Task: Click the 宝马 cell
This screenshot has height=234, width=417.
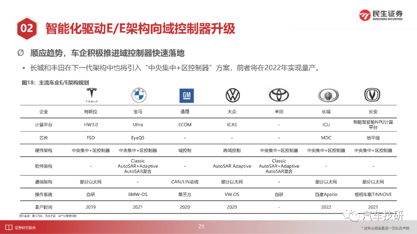Action: tap(138, 112)
